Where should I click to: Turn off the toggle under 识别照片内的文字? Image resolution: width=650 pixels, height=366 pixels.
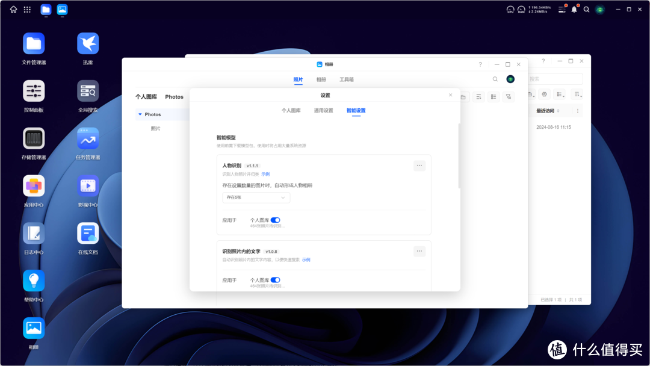pyautogui.click(x=276, y=279)
